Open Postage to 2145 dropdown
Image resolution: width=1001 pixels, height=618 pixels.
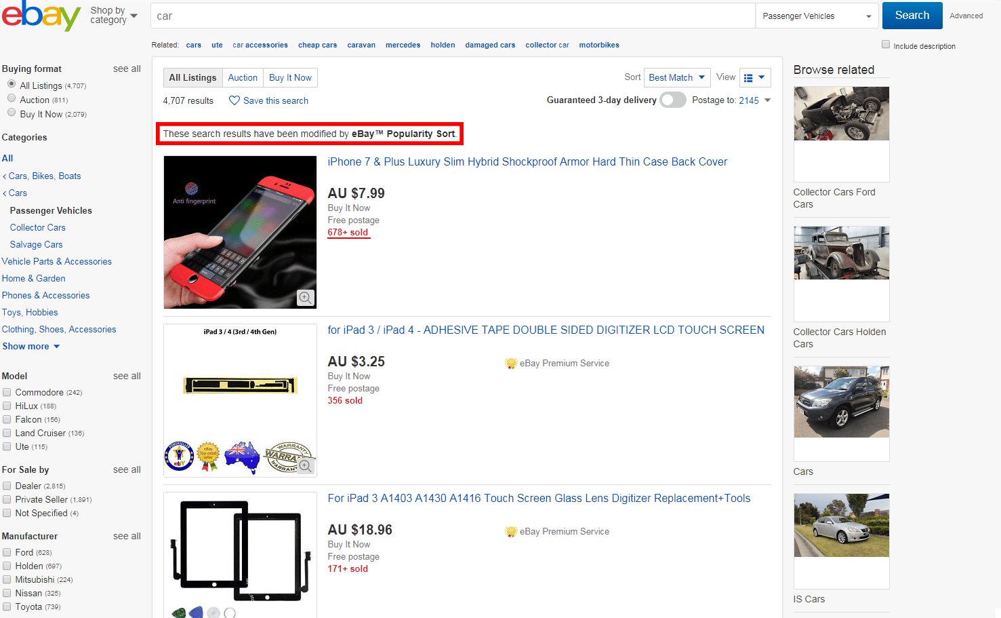click(754, 100)
